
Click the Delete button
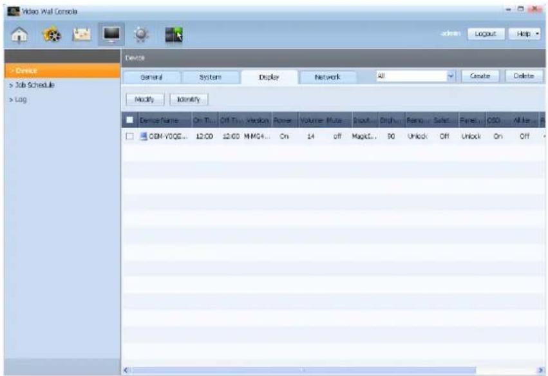coord(524,76)
